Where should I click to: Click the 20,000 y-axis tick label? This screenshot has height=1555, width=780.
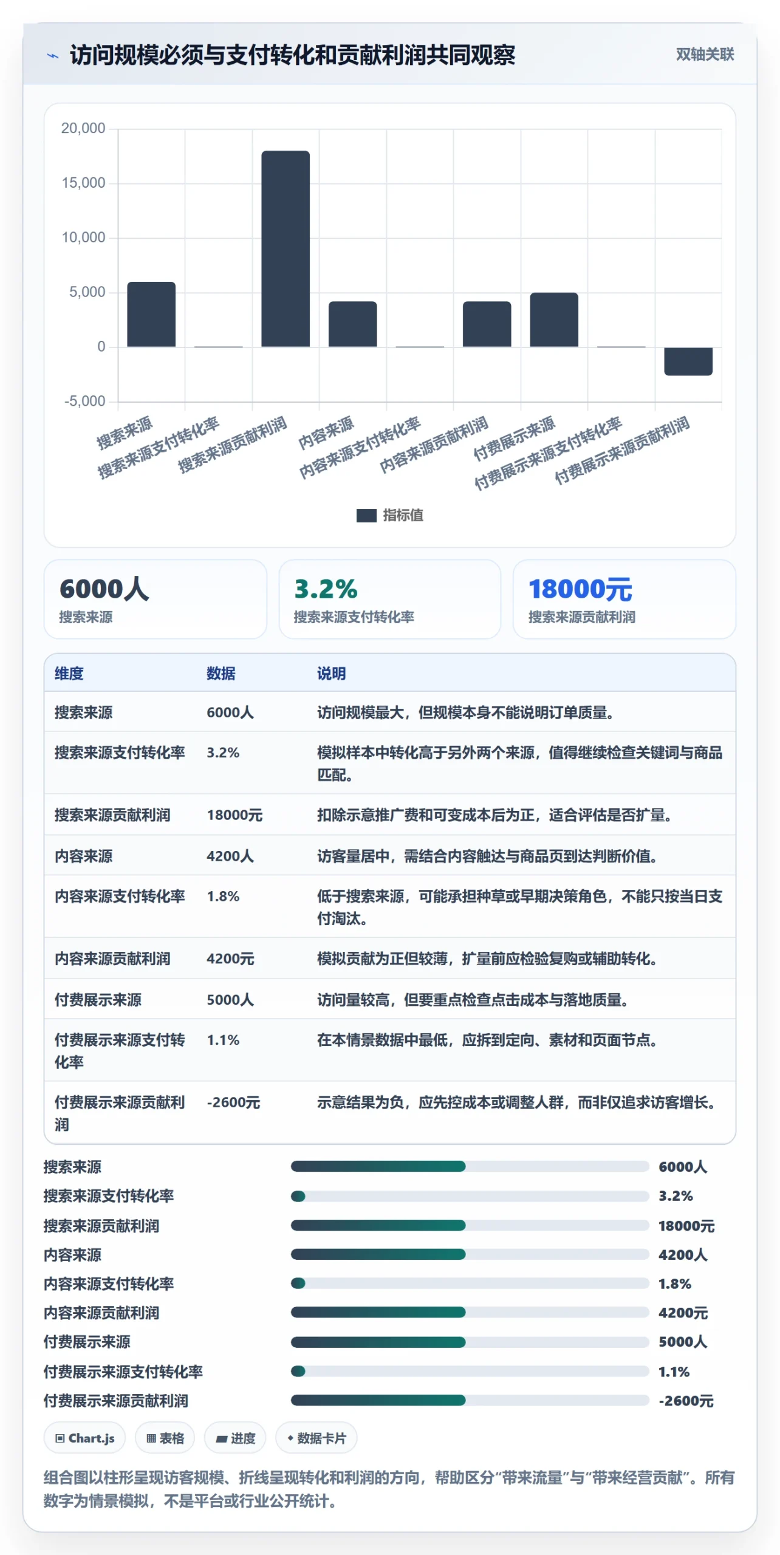pyautogui.click(x=83, y=128)
